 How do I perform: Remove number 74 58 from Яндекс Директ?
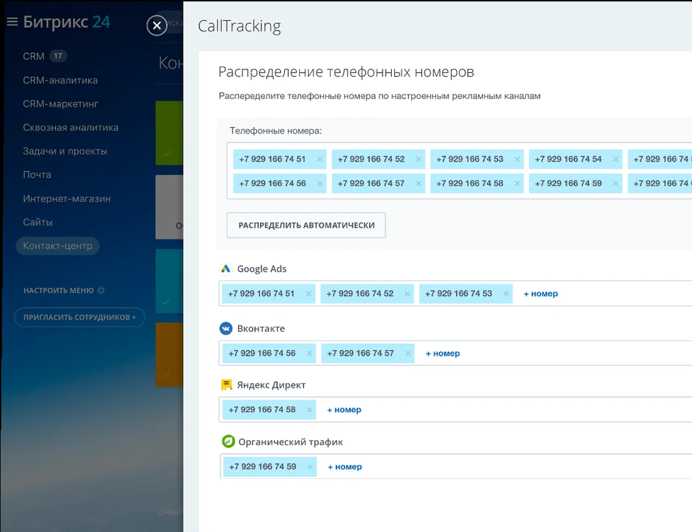click(x=309, y=410)
